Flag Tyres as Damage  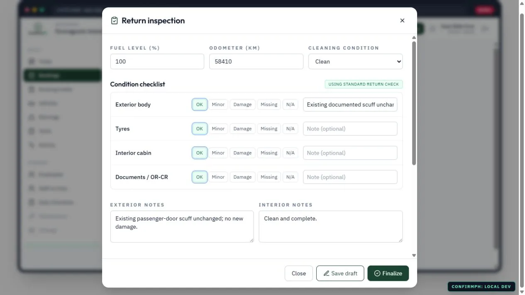point(242,129)
